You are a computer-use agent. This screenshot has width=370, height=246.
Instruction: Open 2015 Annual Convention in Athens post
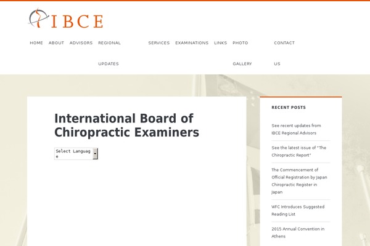[298, 232]
